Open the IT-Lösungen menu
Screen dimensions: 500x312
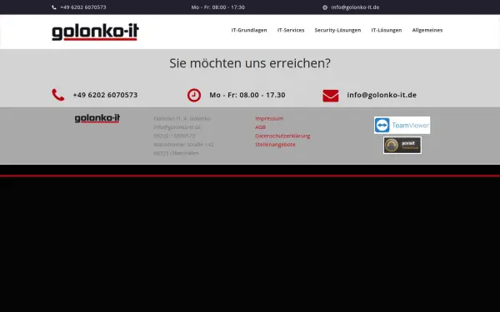pyautogui.click(x=387, y=30)
